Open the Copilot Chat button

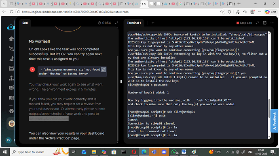click(x=271, y=12)
